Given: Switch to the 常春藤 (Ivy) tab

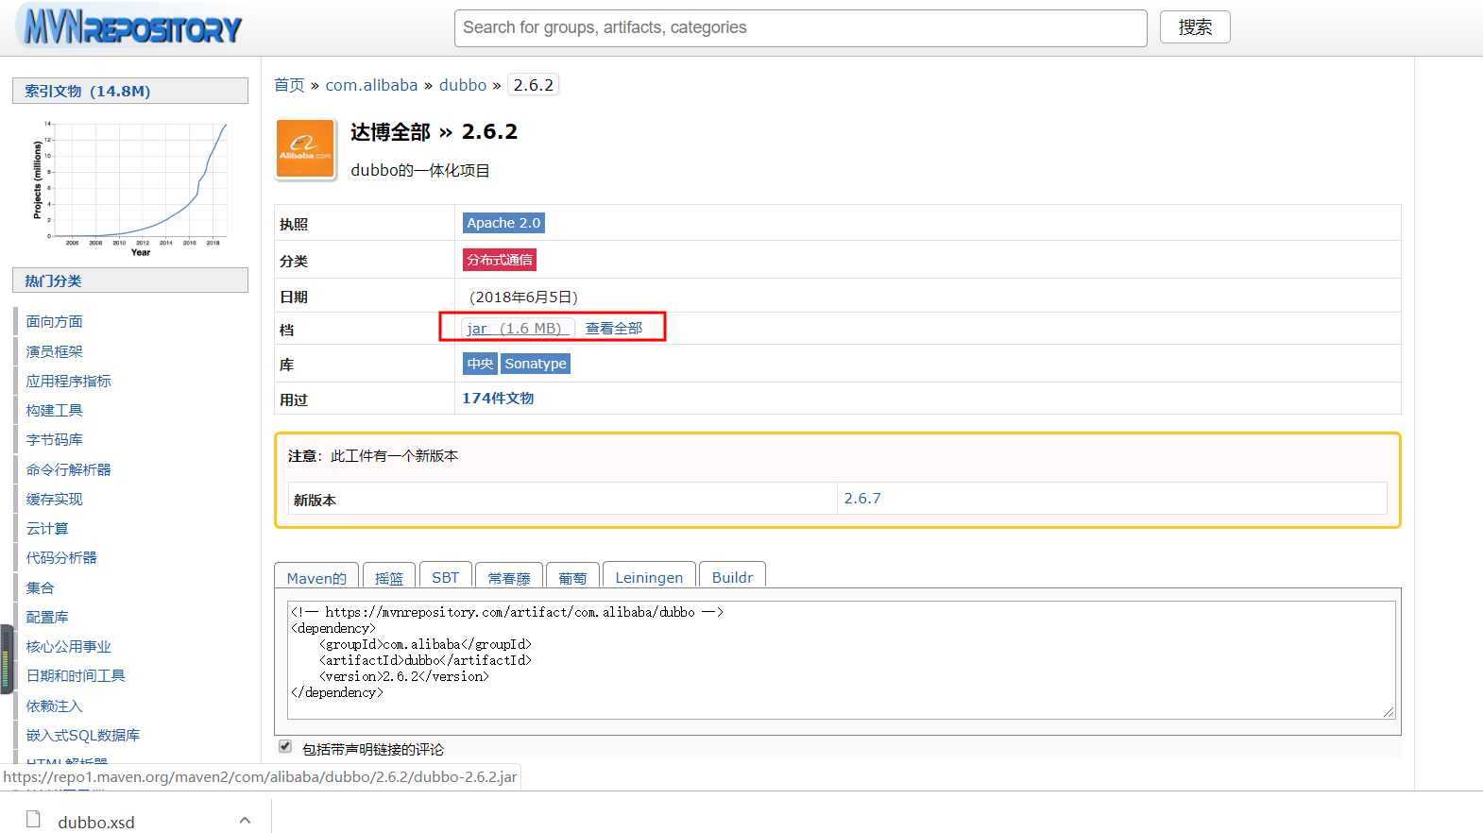Looking at the screenshot, I should (509, 576).
